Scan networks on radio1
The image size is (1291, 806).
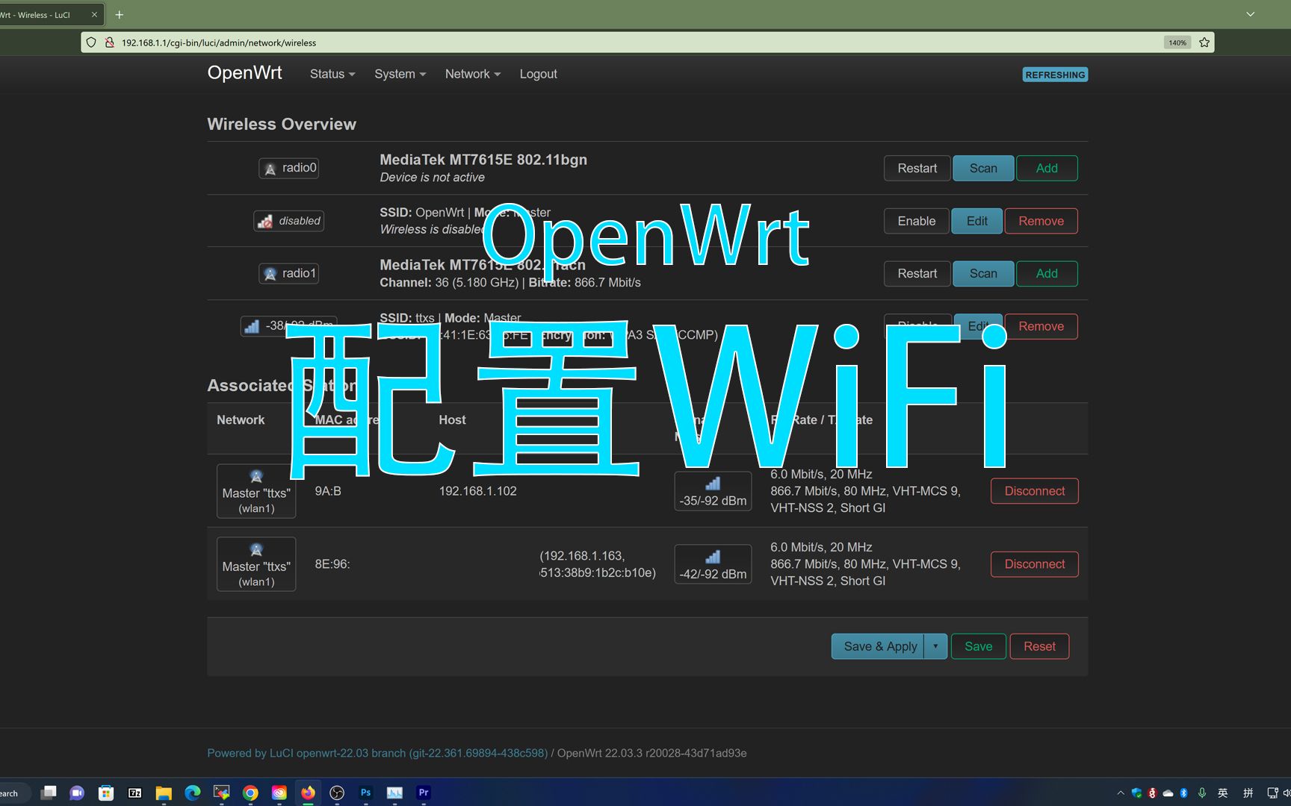(983, 273)
